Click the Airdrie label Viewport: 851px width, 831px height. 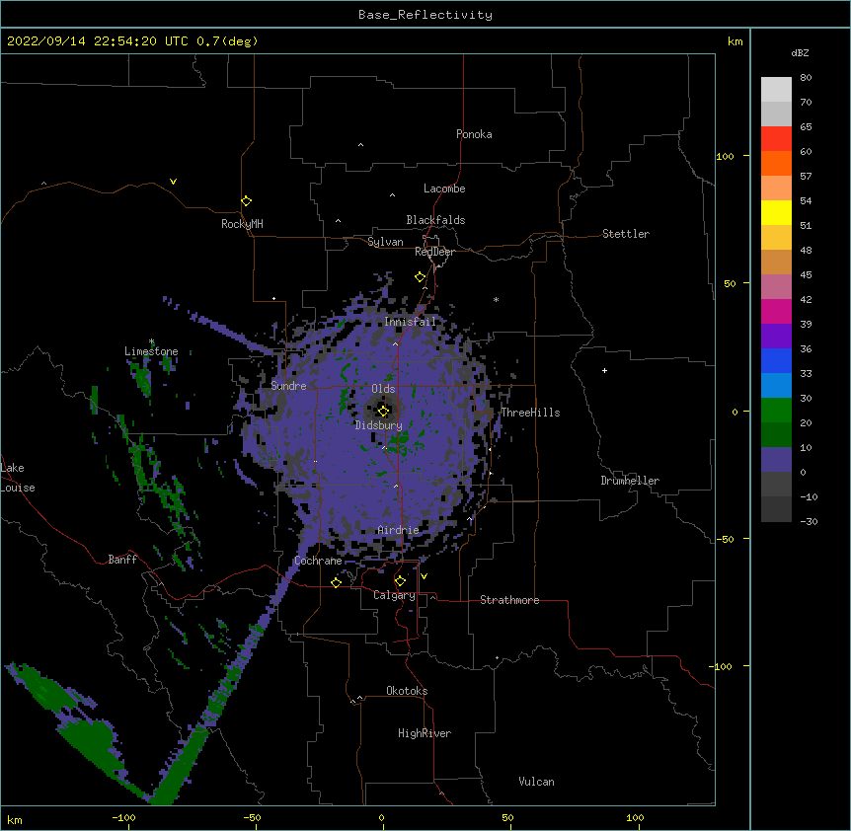[x=398, y=530]
